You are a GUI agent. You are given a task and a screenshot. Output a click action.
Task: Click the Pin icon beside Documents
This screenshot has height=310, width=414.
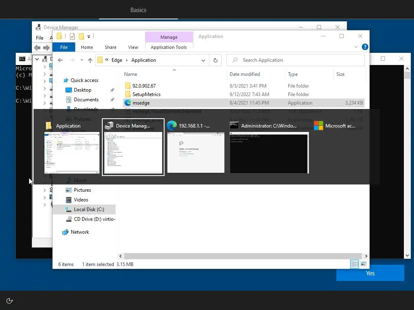click(x=112, y=100)
